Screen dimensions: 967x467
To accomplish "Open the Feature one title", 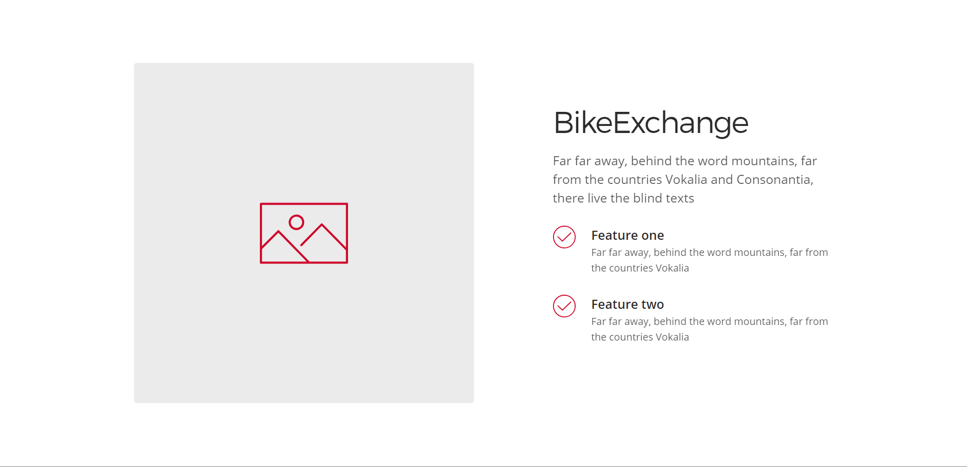I will point(628,235).
